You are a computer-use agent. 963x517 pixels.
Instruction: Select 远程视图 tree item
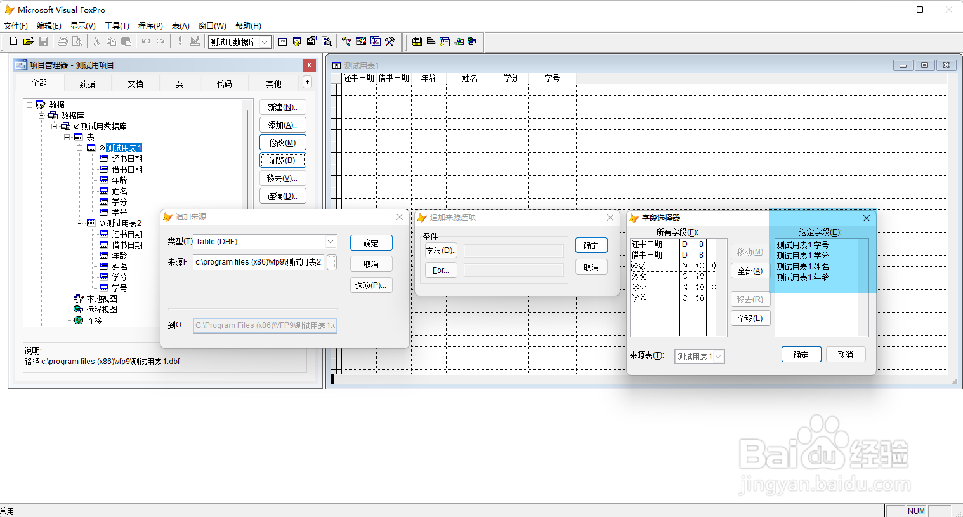[x=102, y=310]
